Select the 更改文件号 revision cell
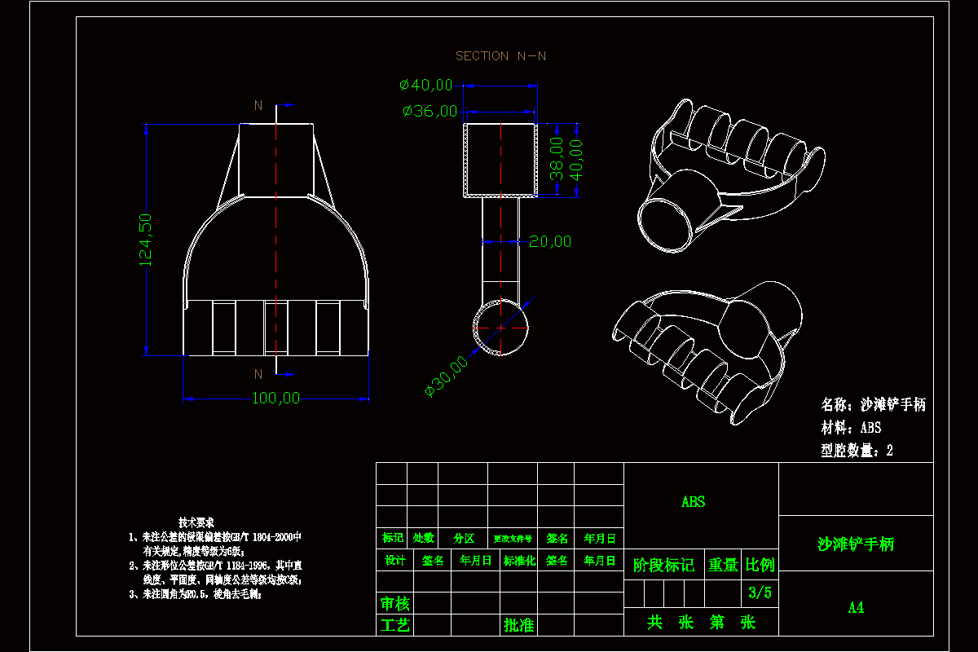 pyautogui.click(x=512, y=539)
